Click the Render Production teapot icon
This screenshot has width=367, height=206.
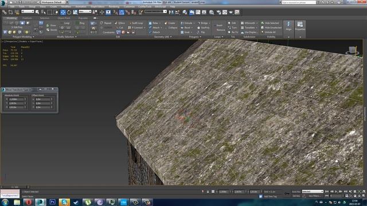pyautogui.click(x=231, y=12)
